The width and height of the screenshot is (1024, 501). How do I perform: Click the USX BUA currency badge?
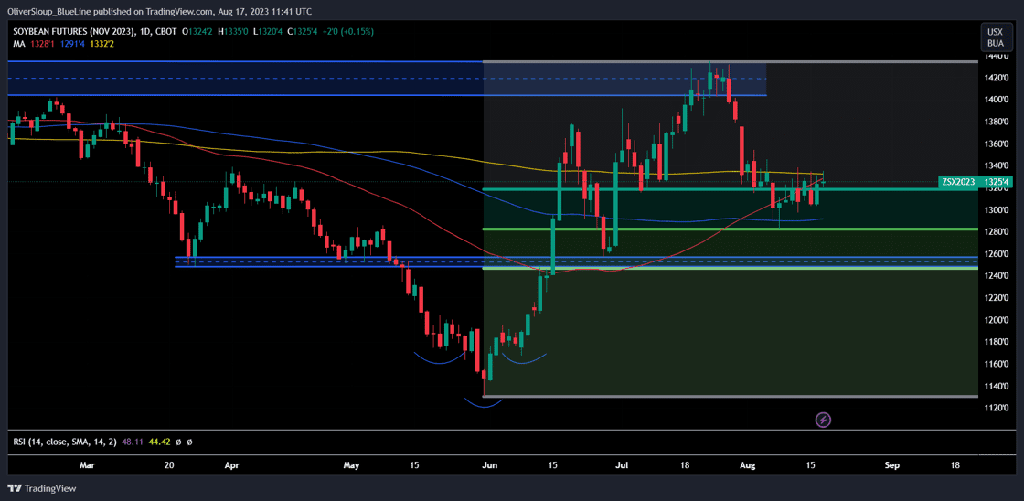pos(995,37)
